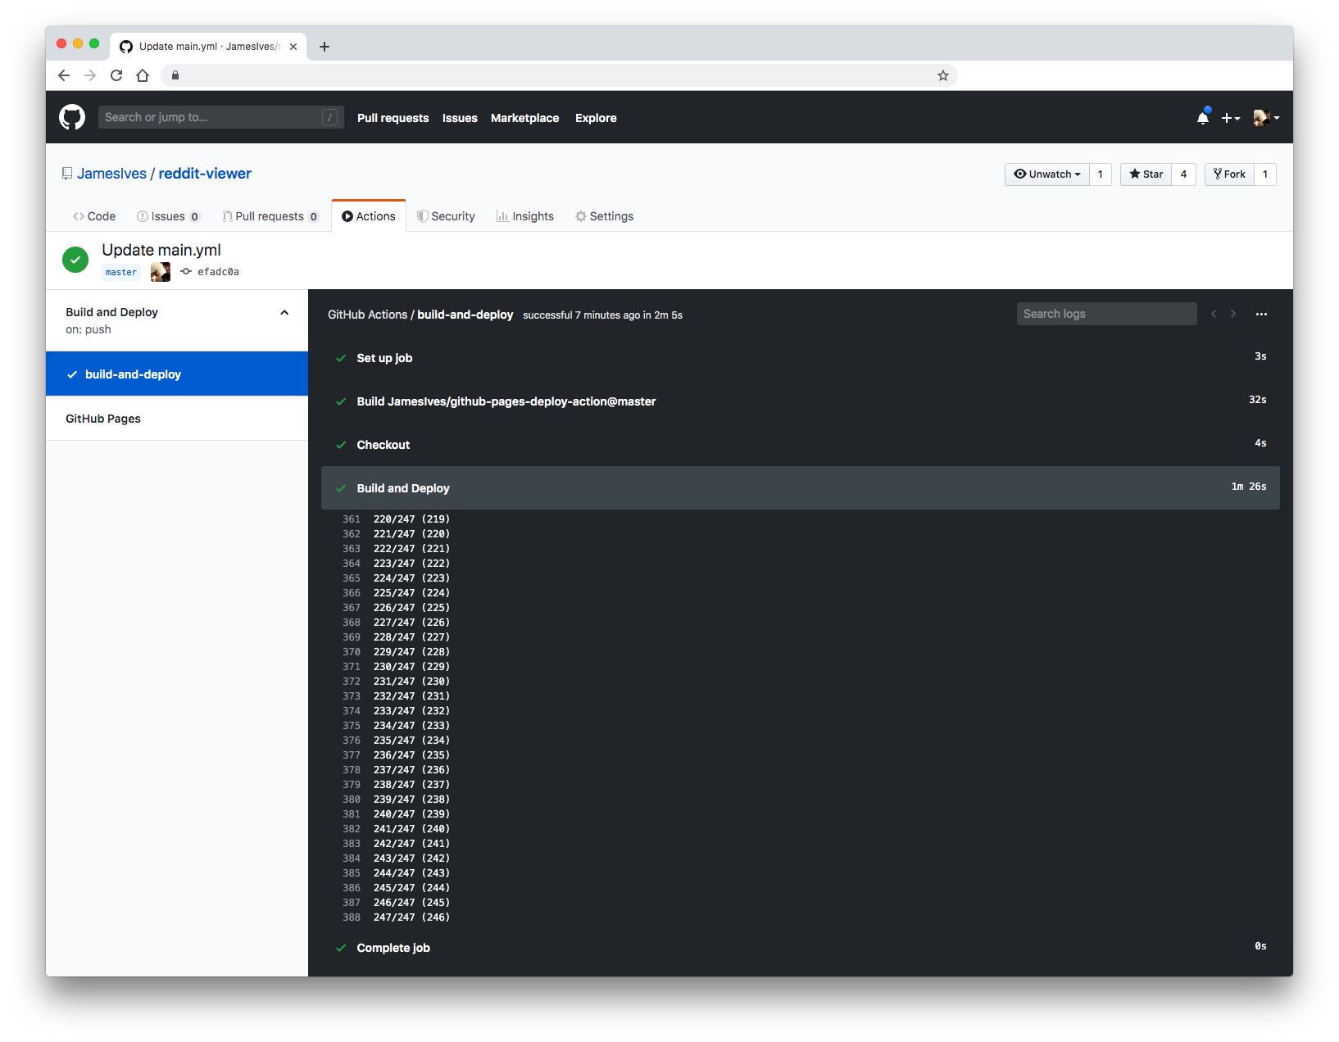Screen dimensions: 1339x1042
Task: Open commit efadc0a link
Action: pyautogui.click(x=218, y=272)
